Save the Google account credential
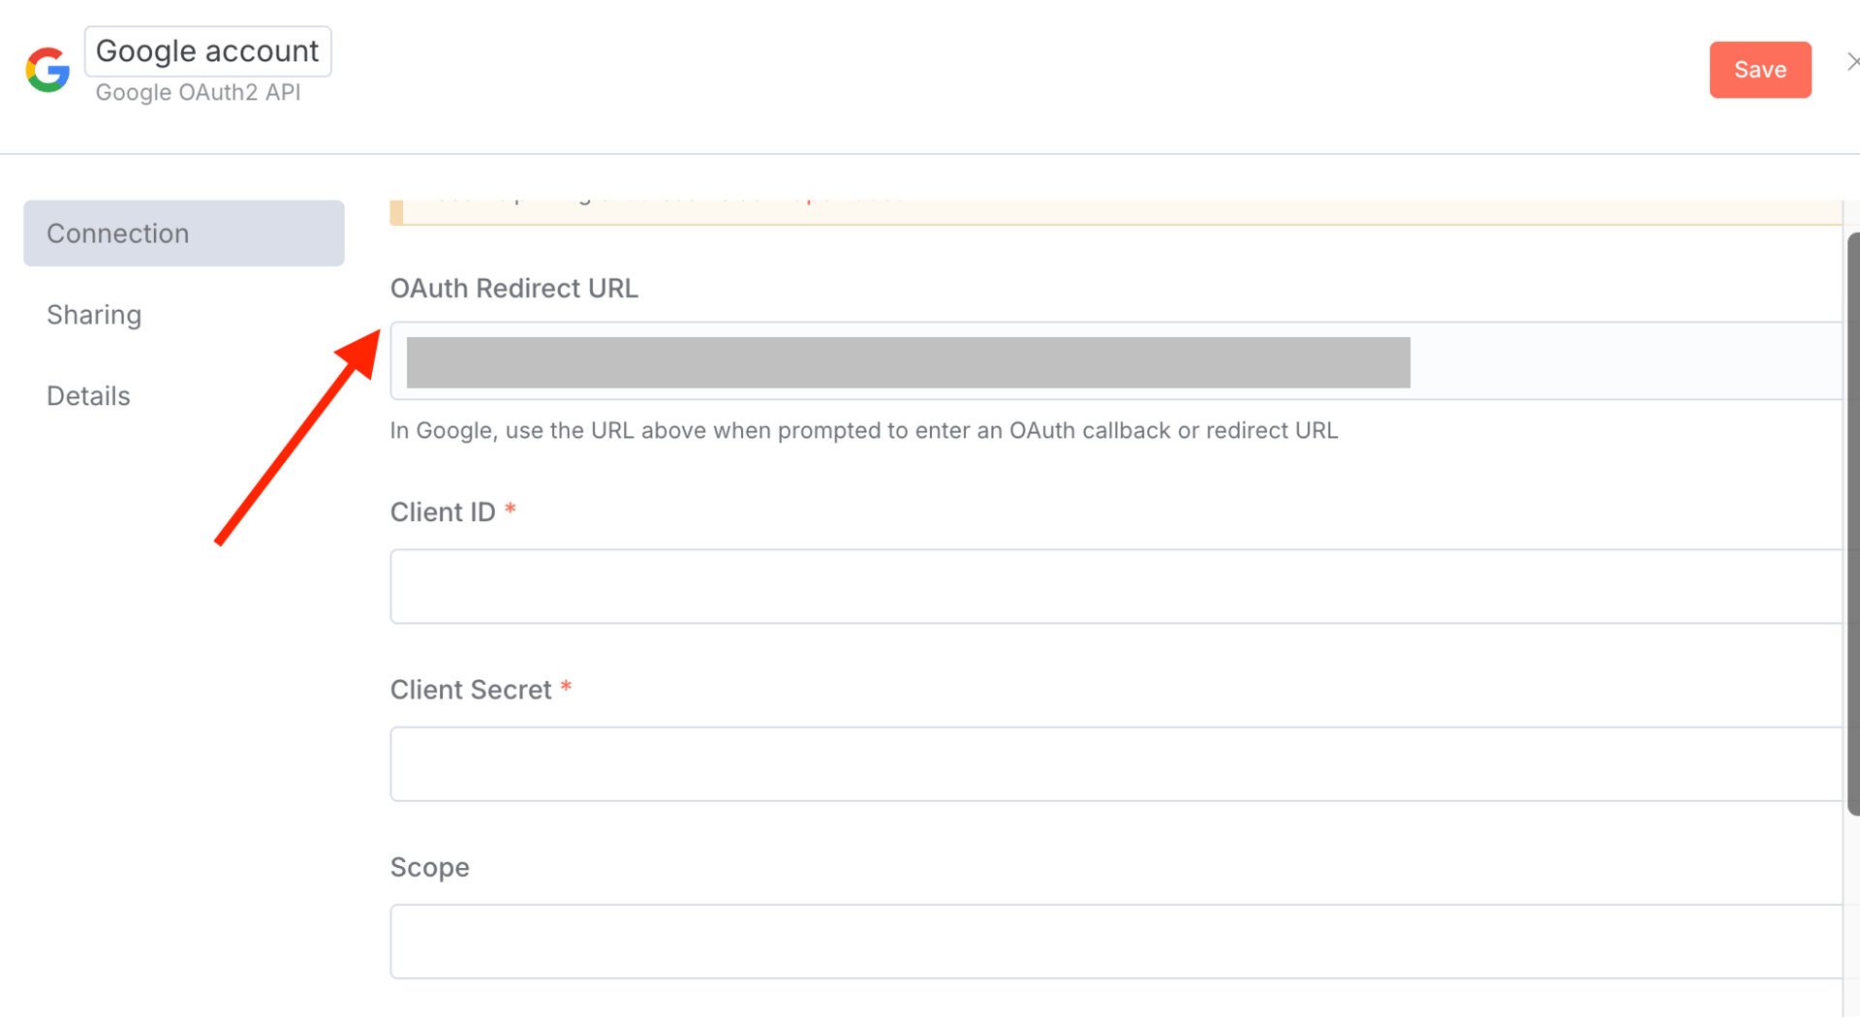Viewport: 1860px width, 1020px height. (x=1759, y=70)
